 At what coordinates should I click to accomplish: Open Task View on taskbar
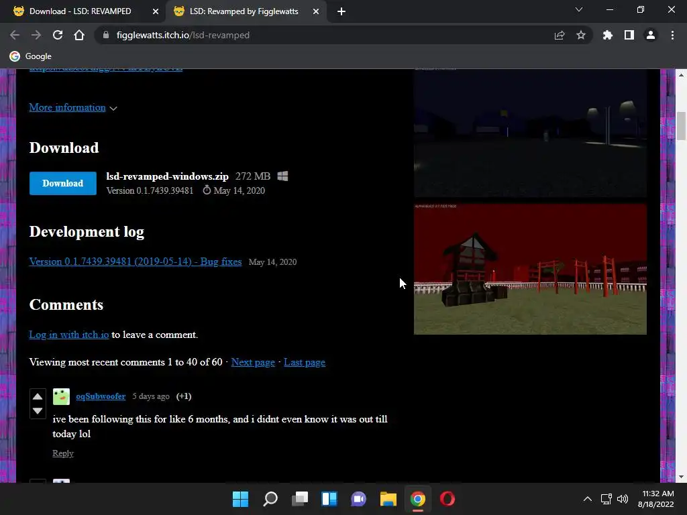pyautogui.click(x=300, y=499)
